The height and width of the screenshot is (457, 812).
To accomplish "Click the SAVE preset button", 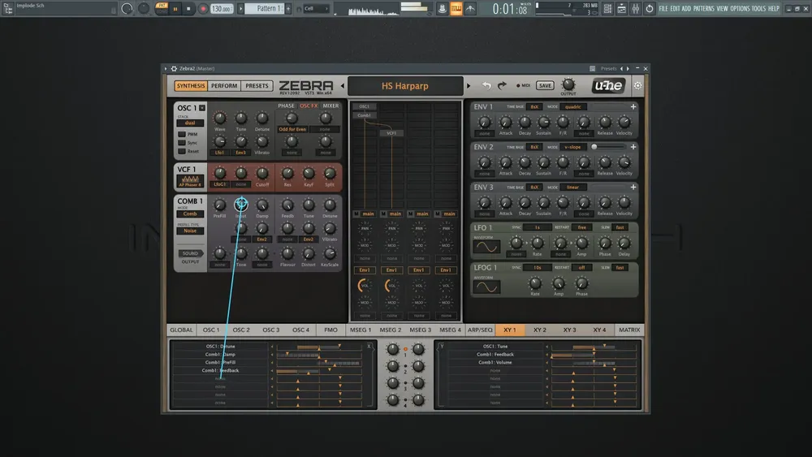I will tap(545, 85).
